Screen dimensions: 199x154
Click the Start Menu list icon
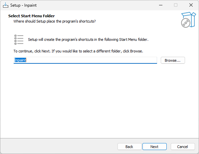coord(19,39)
